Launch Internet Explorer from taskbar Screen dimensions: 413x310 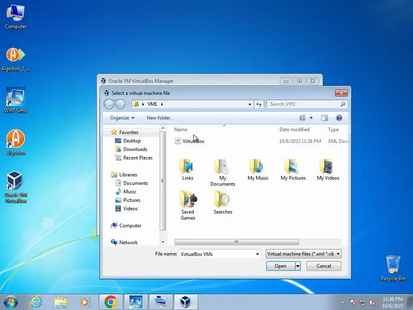click(36, 302)
